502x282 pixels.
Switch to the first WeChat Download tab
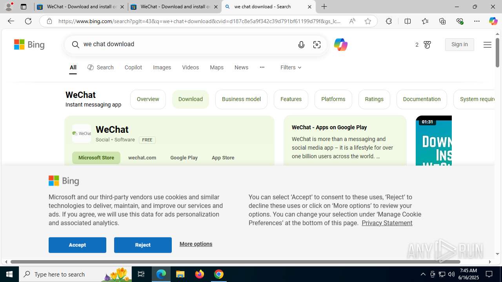coord(81,7)
